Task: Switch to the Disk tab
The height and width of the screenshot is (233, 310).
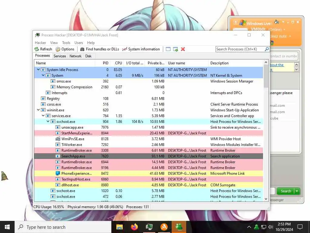Action: click(88, 56)
